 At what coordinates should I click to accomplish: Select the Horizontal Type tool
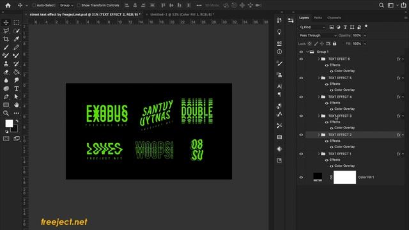pos(17,88)
